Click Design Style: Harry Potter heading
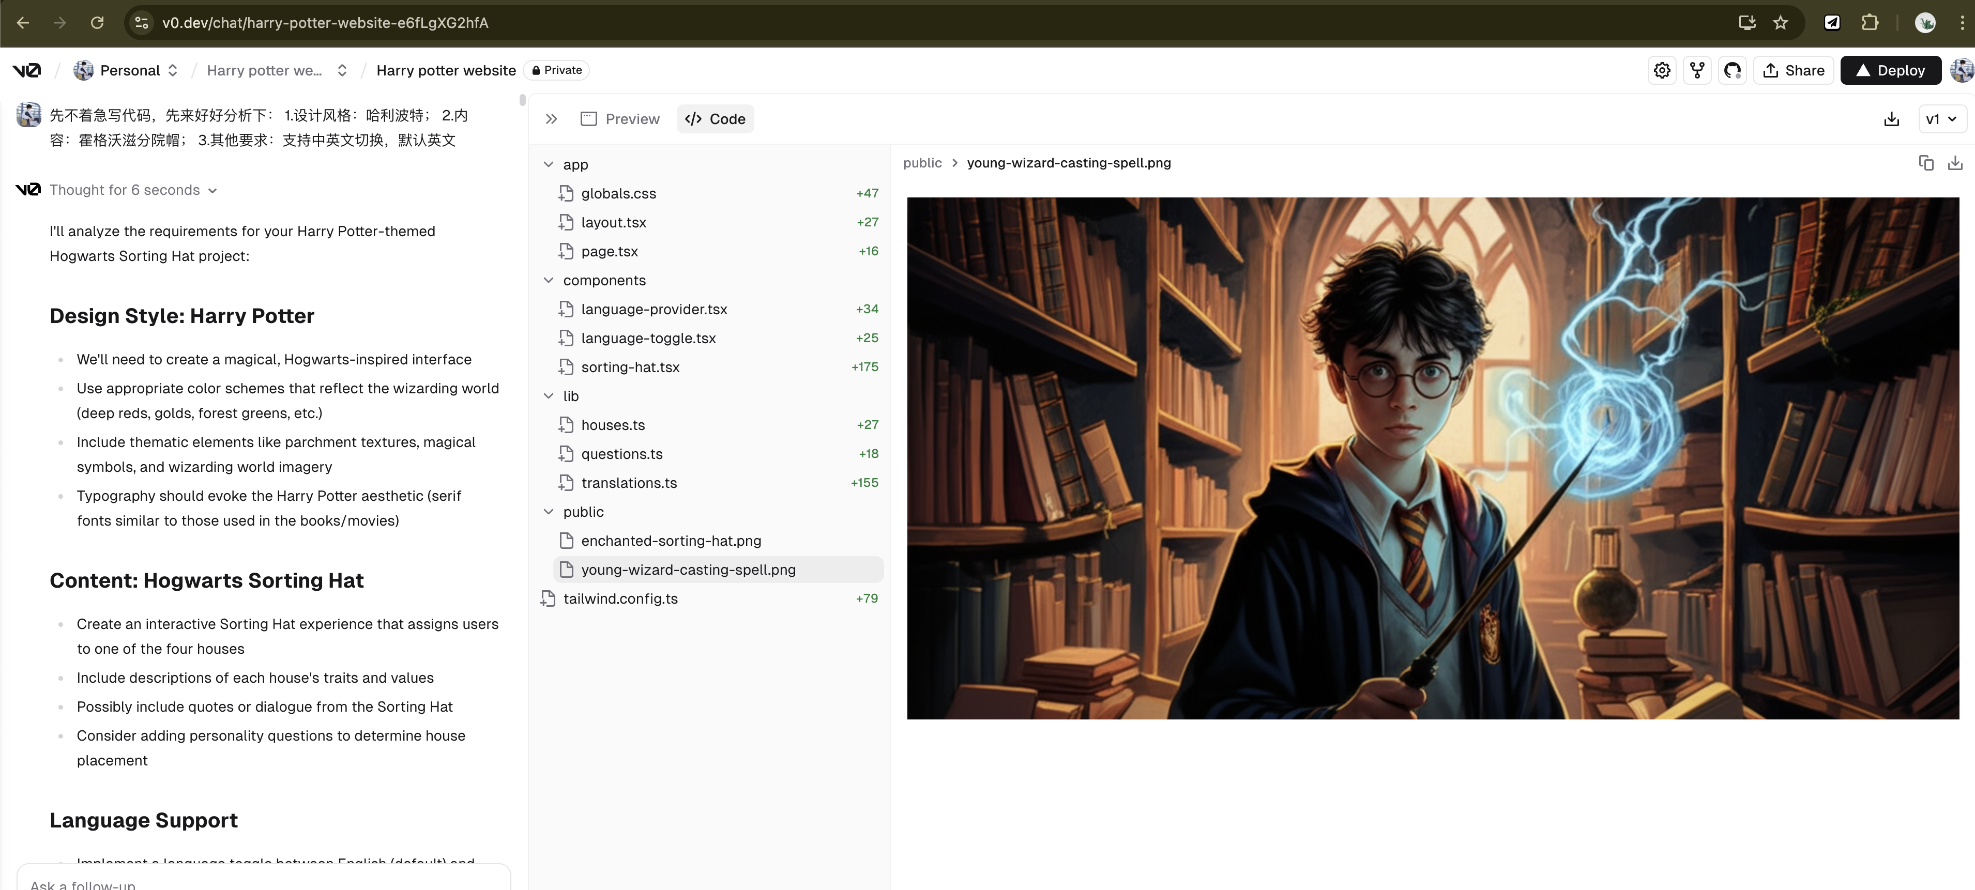 pos(181,316)
